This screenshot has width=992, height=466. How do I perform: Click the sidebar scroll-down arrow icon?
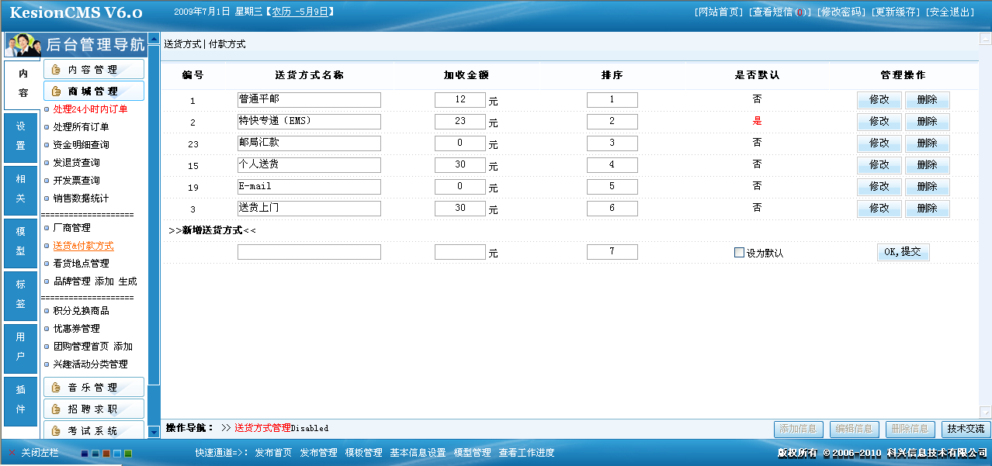[x=154, y=432]
